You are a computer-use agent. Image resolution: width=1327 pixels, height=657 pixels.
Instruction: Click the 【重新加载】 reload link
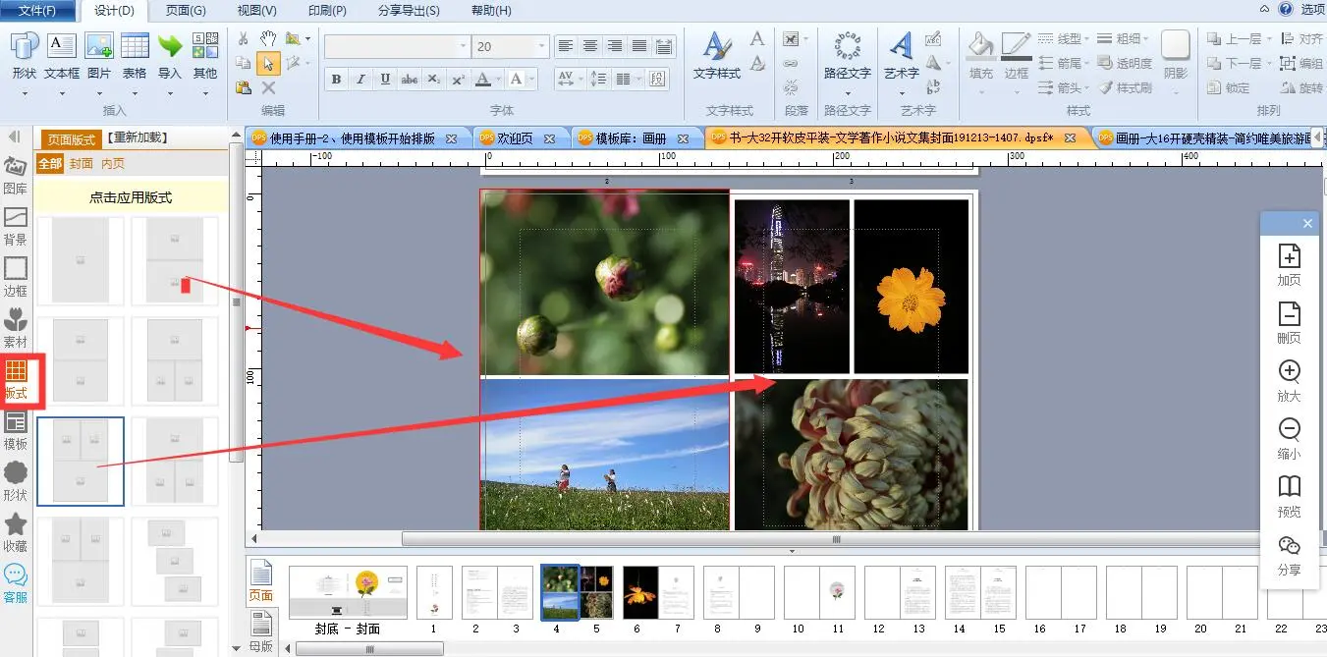click(x=138, y=138)
